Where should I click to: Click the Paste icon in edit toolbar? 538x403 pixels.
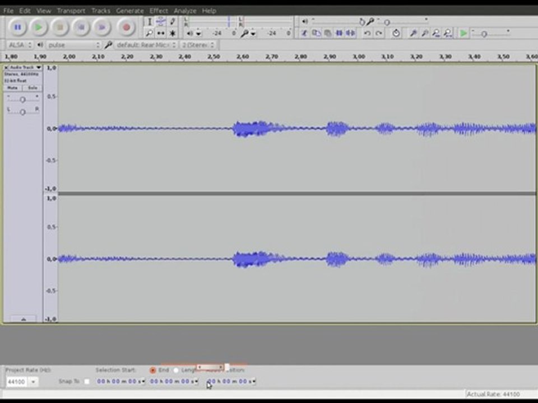tap(328, 33)
